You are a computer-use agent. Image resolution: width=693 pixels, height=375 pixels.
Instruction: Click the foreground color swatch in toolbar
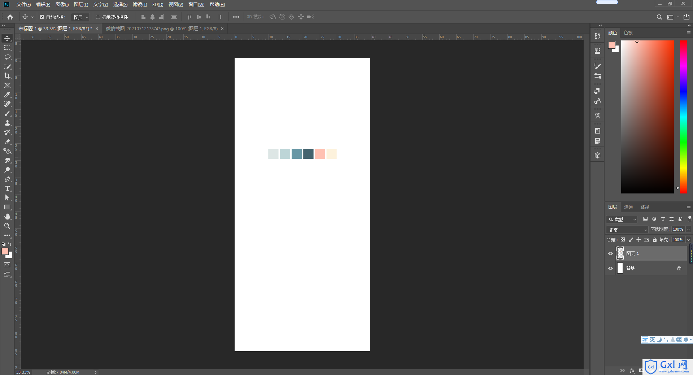(5, 251)
